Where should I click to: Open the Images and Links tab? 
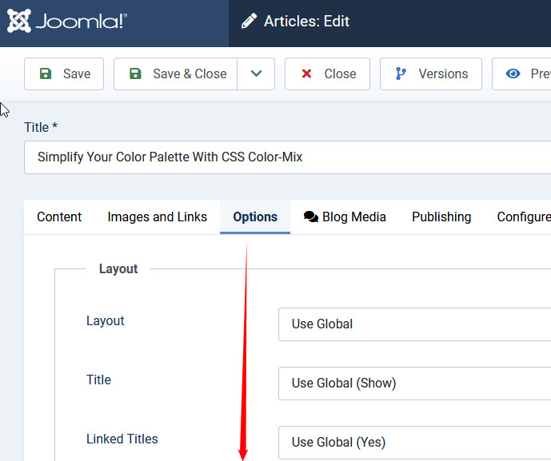pyautogui.click(x=157, y=217)
